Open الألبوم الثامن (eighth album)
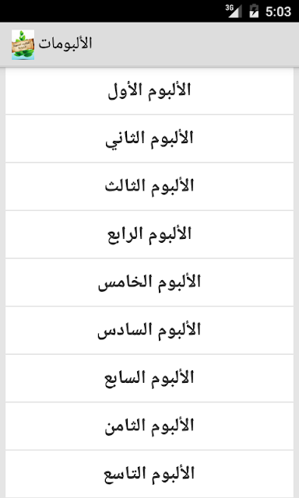This screenshot has width=299, height=498. click(149, 426)
